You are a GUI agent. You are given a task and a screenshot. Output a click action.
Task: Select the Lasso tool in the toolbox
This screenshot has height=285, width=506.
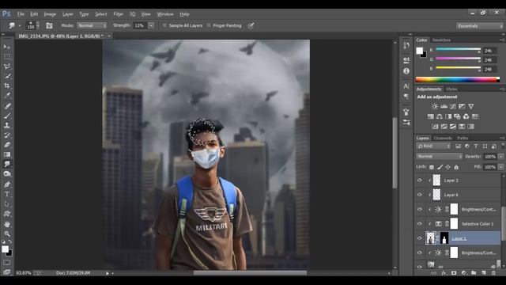[7, 66]
